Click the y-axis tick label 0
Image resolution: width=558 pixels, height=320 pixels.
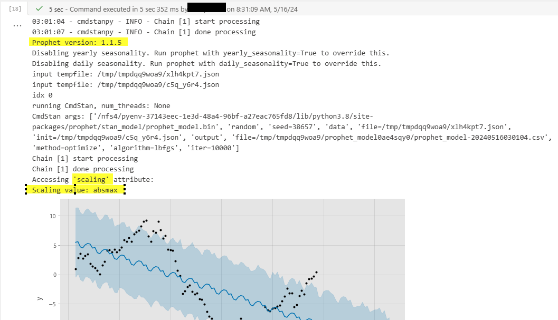[54, 275]
